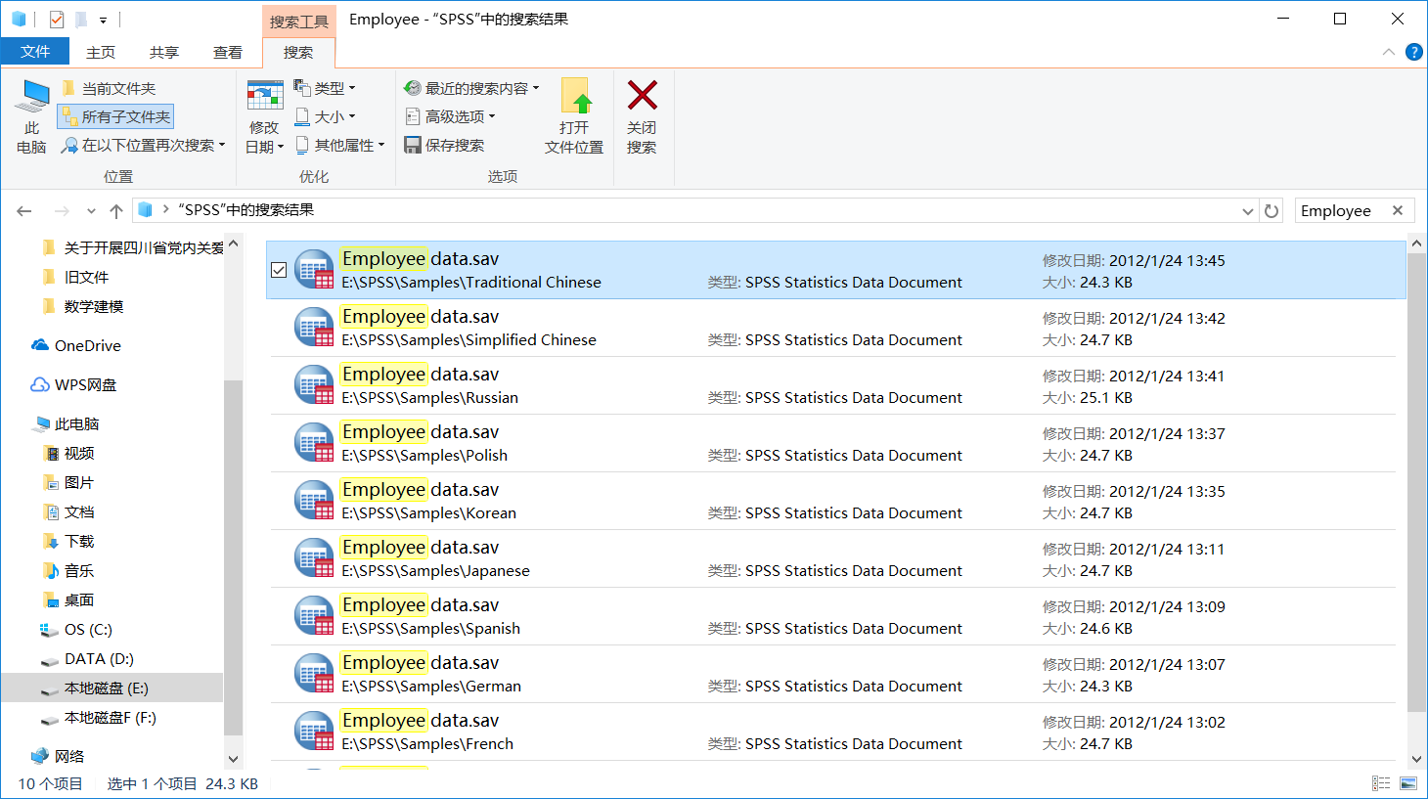This screenshot has width=1428, height=799.
Task: Open the 类型 filter dropdown
Action: pos(325,88)
